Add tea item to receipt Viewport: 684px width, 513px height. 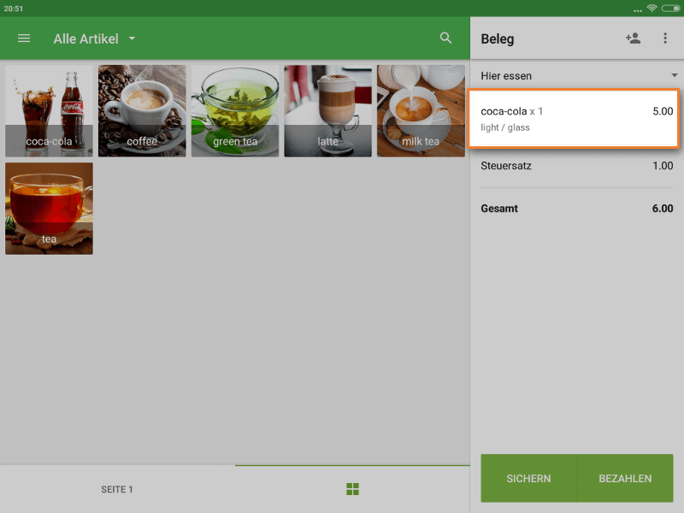(49, 209)
